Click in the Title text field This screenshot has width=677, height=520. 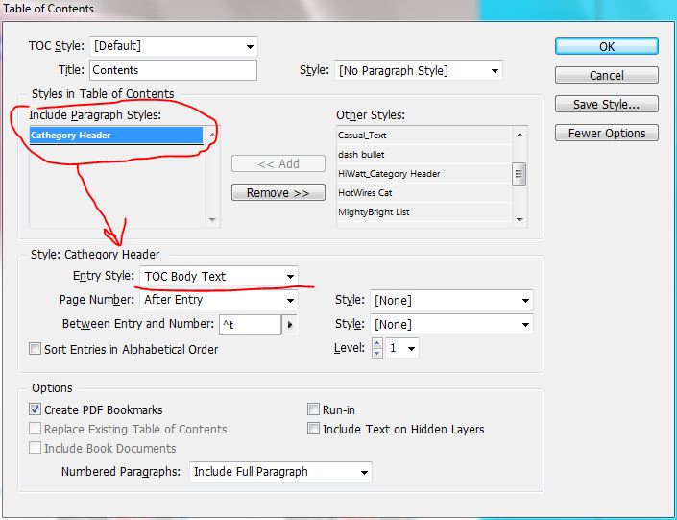click(x=173, y=70)
